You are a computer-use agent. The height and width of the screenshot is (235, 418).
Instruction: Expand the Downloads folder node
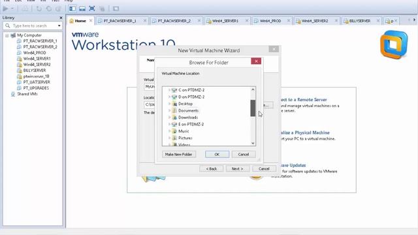169,117
